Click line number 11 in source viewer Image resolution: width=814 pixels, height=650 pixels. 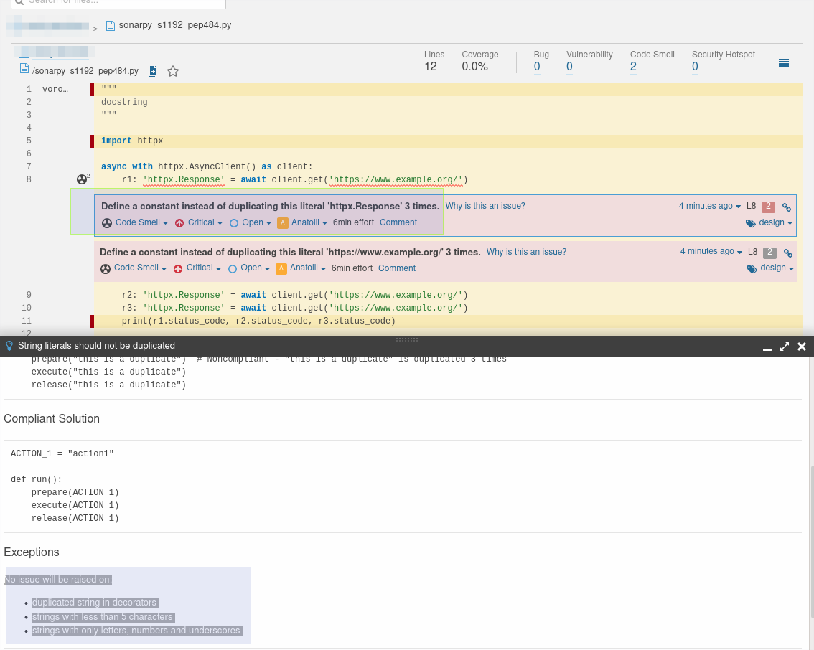point(26,321)
